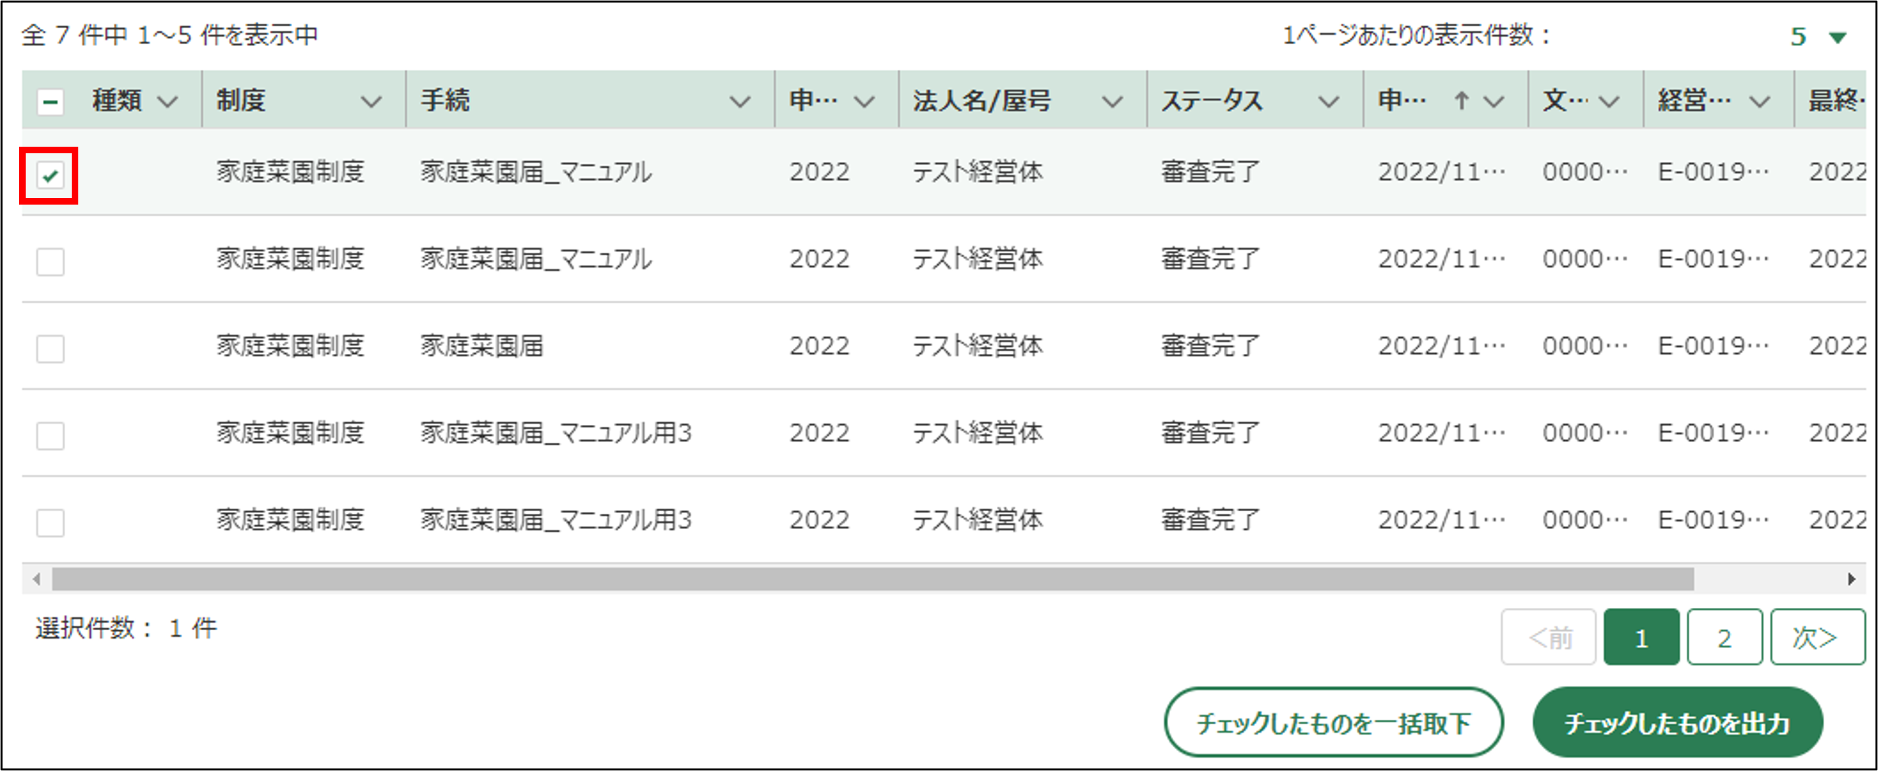The width and height of the screenshot is (1878, 771).
Task: Expand the 文… column dropdown chevron
Action: [1609, 102]
